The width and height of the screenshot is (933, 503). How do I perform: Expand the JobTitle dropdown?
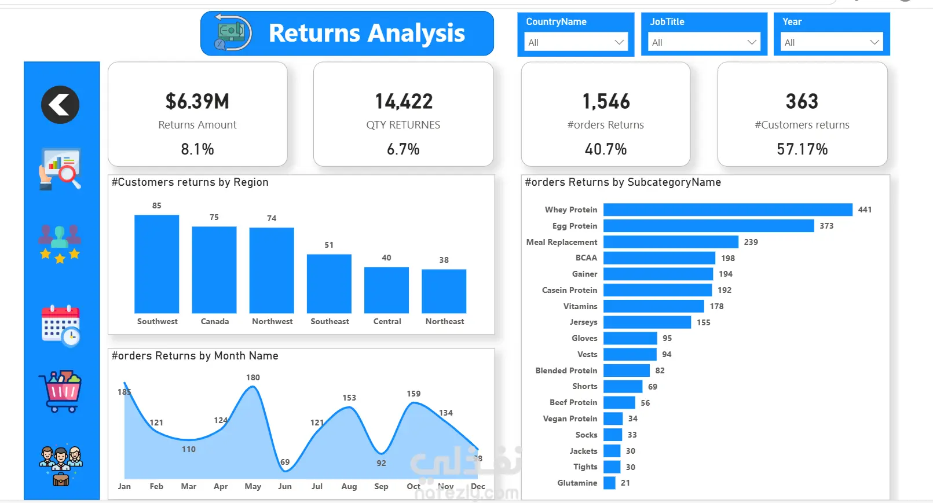coord(704,42)
